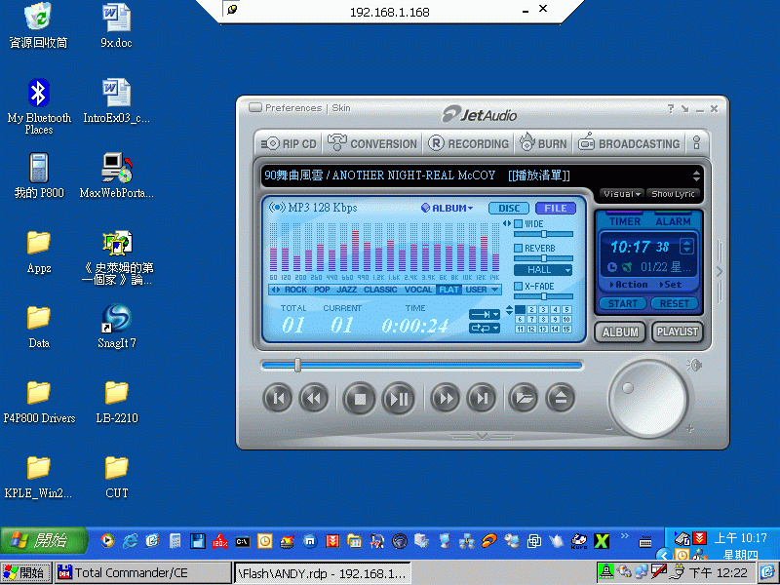Switch to DISC mode
This screenshot has height=585, width=780.
(509, 208)
